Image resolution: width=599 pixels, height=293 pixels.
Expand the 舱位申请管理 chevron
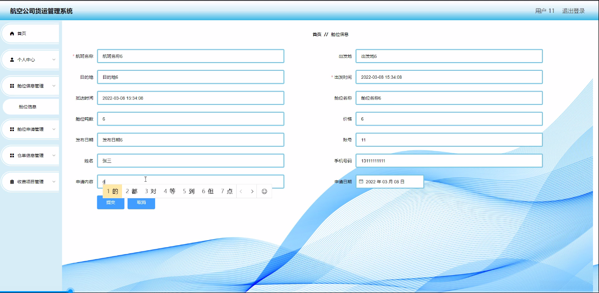tap(54, 129)
